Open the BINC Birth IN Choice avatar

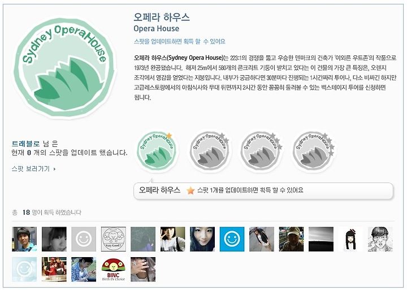(113, 269)
